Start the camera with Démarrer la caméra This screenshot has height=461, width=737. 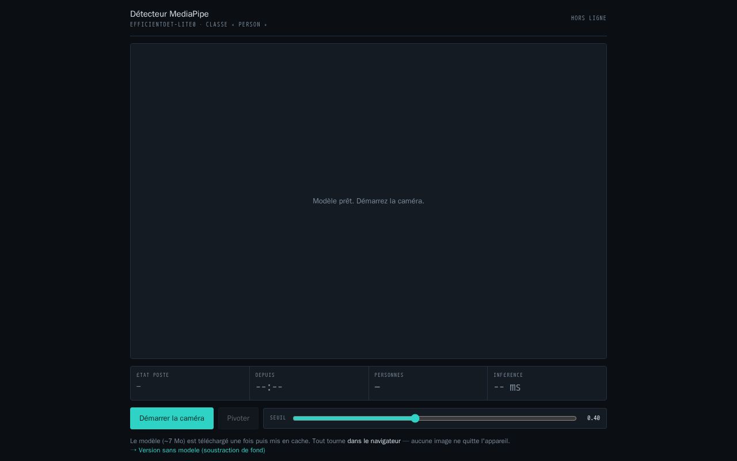click(x=172, y=418)
